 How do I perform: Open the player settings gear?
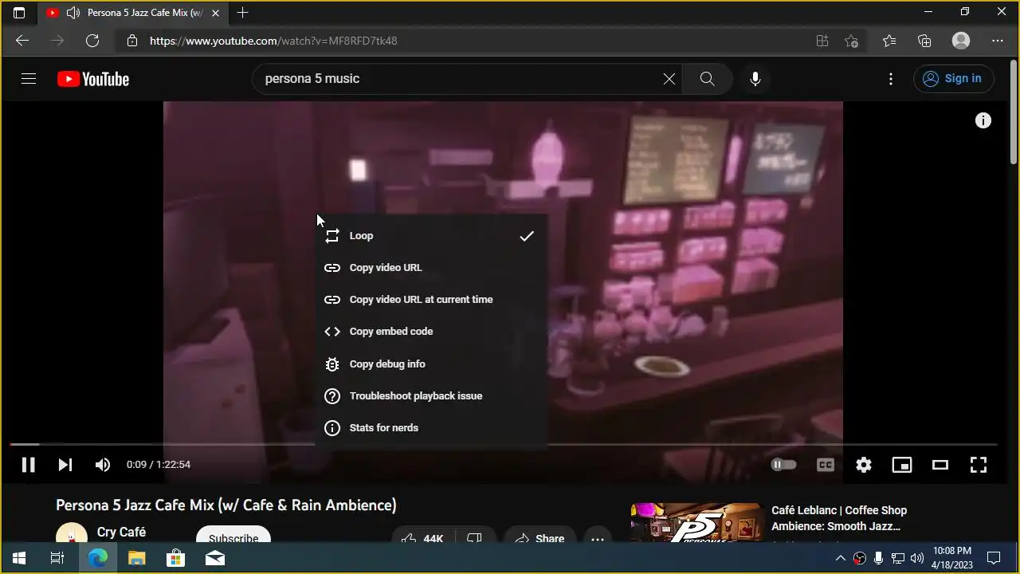click(864, 465)
